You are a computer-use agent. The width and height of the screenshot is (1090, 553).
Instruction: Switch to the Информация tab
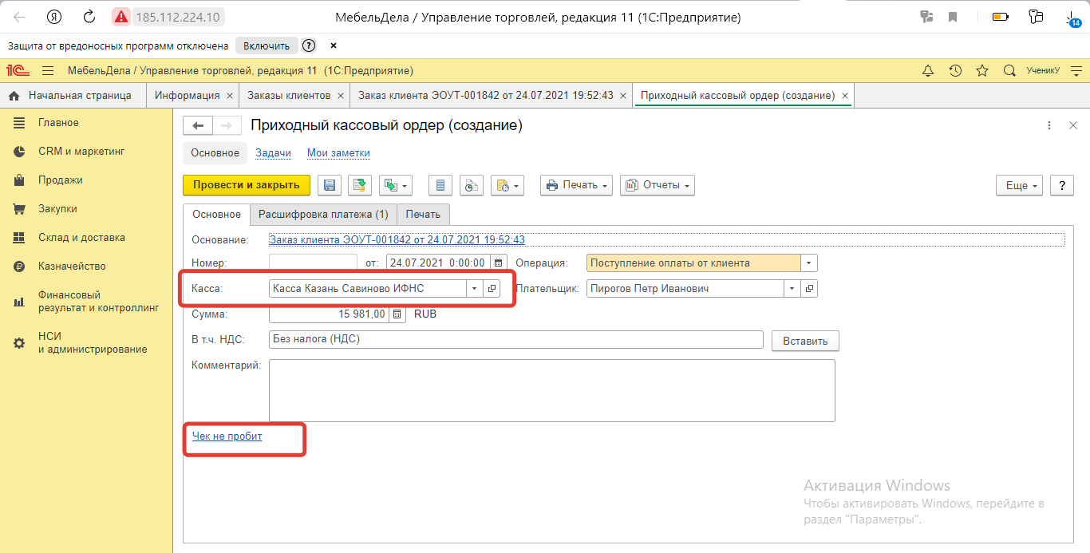pos(187,96)
